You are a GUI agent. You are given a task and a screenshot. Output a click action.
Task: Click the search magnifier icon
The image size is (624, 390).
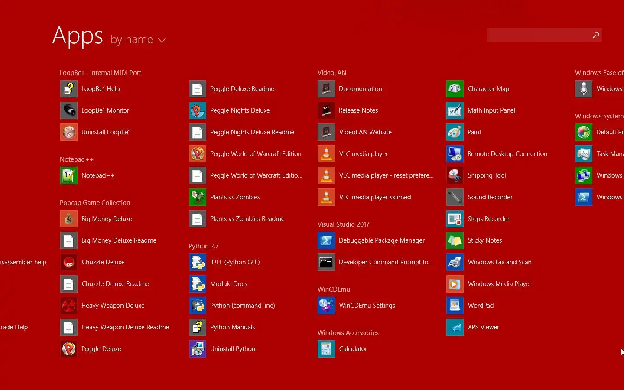coord(596,35)
